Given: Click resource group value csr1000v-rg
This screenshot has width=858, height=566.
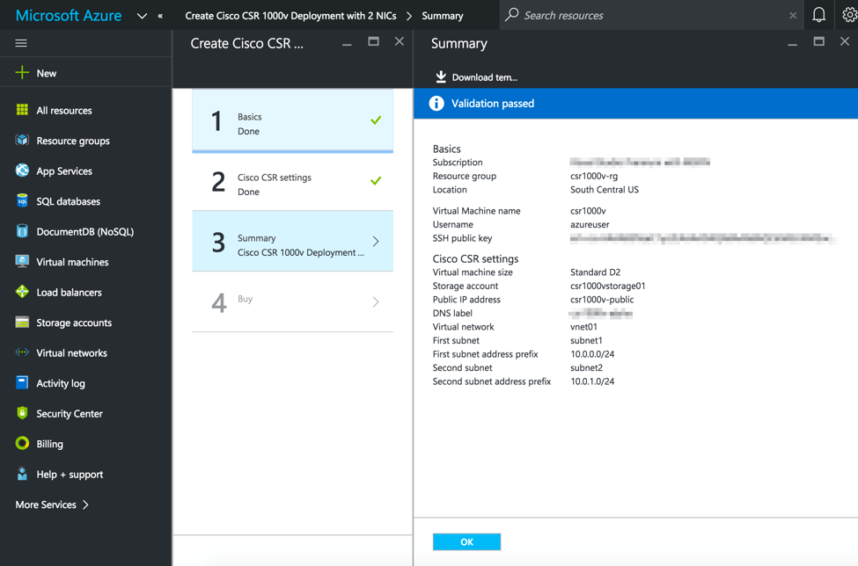Looking at the screenshot, I should click(594, 176).
